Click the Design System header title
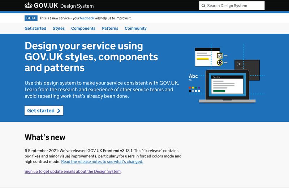The image size is (289, 191). 77,6
